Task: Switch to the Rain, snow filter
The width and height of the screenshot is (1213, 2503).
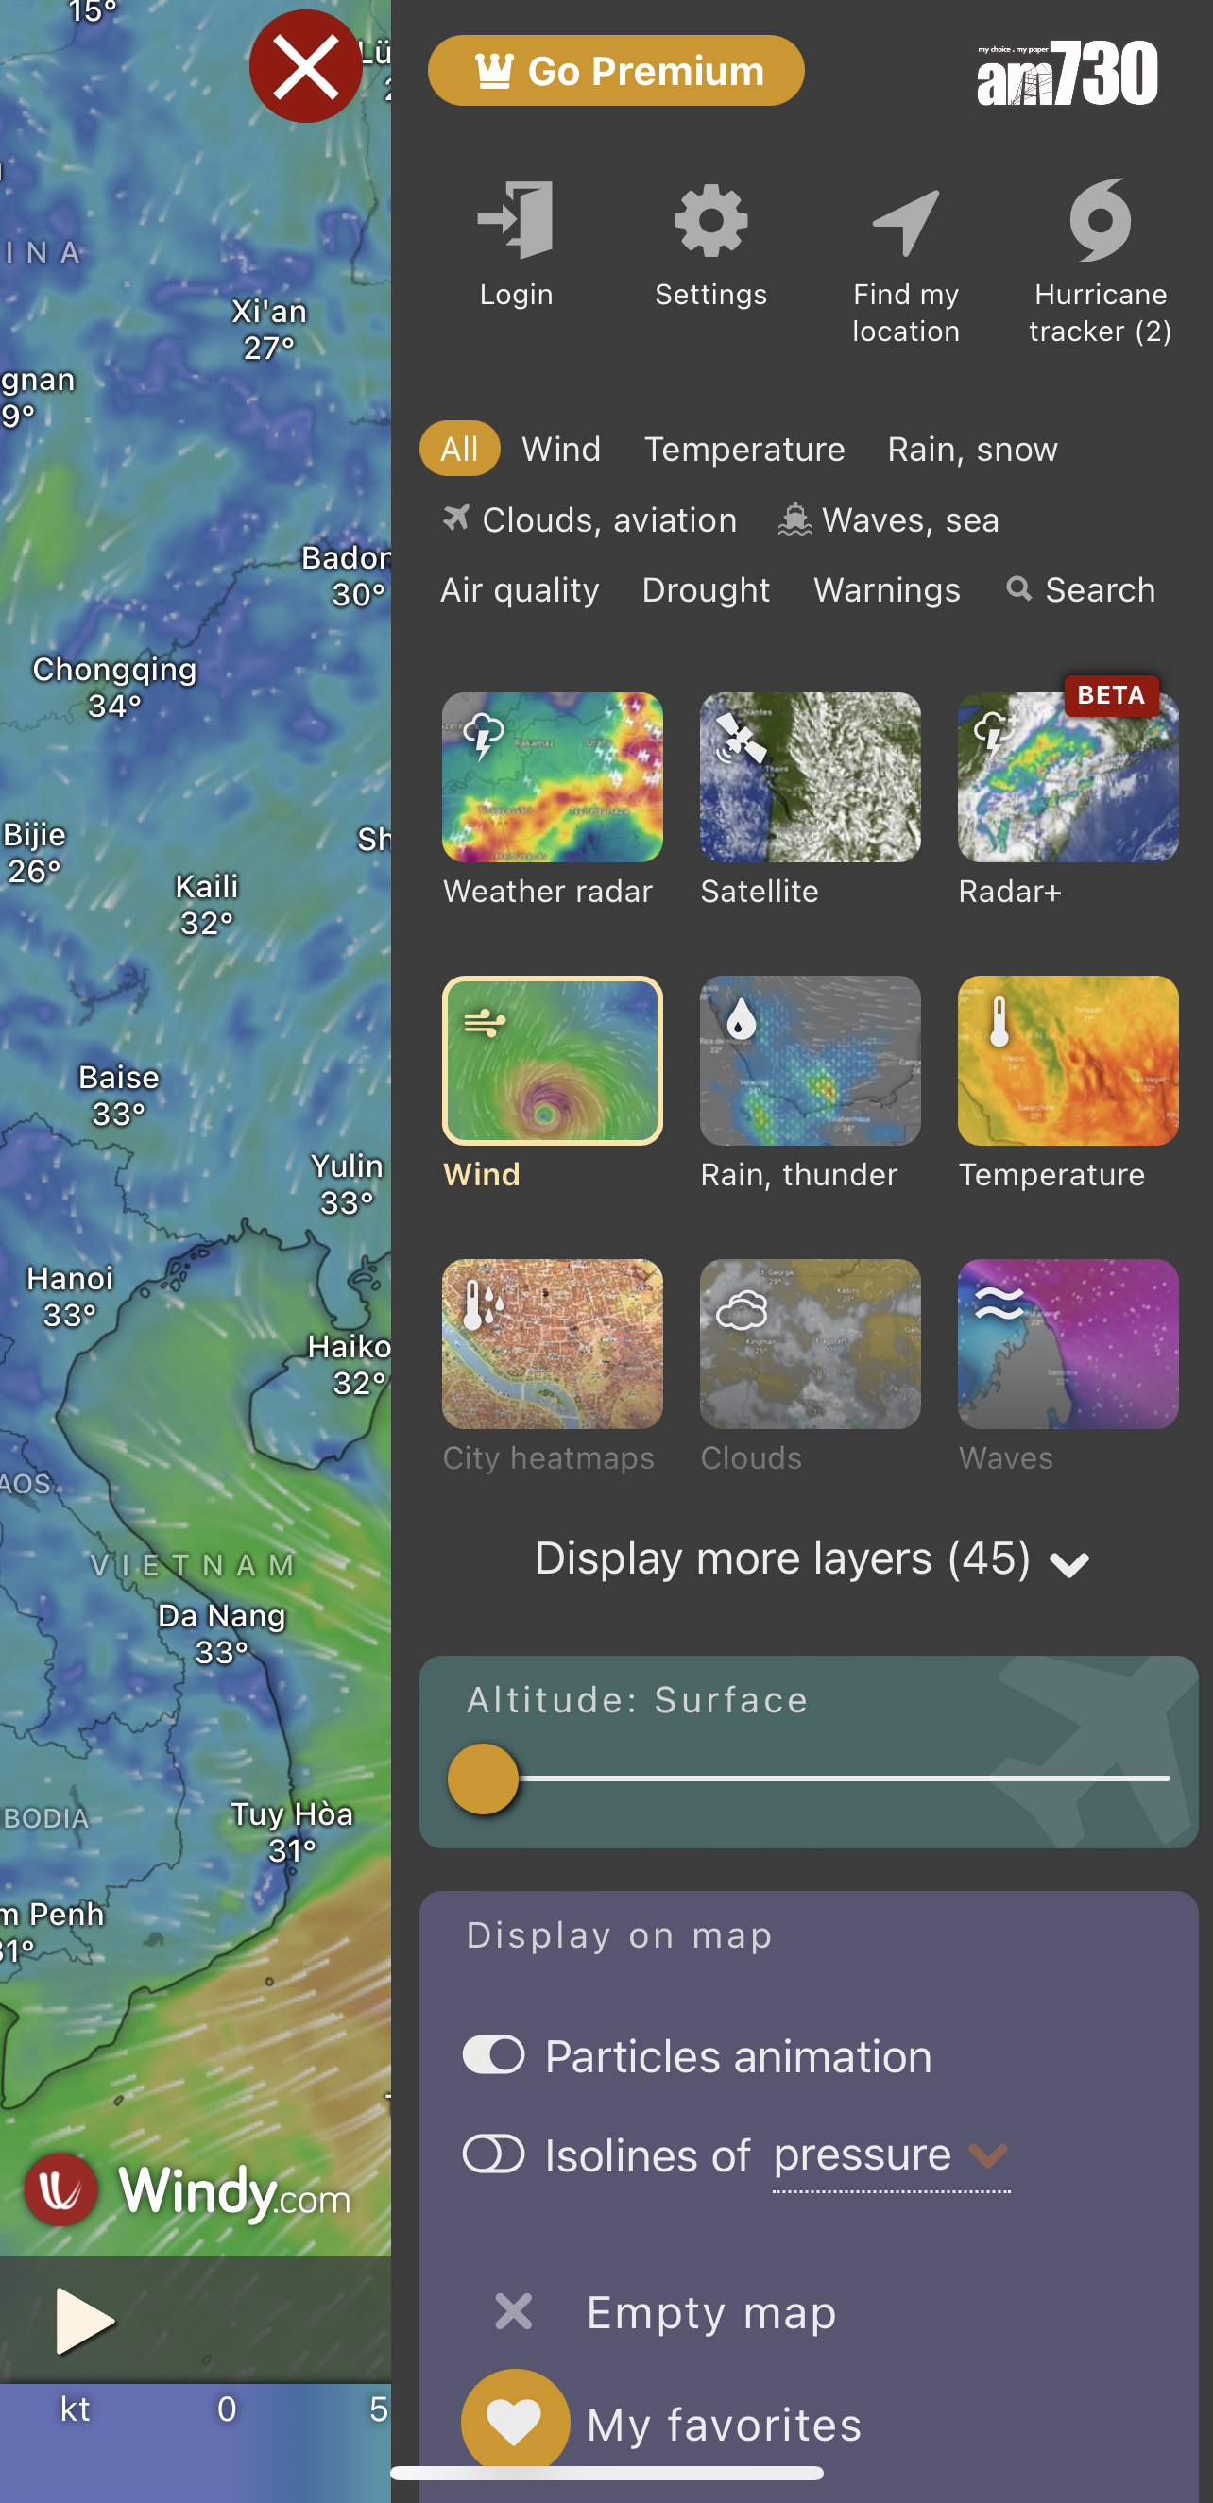Action: coord(972,449)
